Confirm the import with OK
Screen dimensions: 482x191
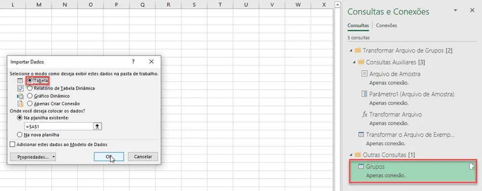point(109,157)
